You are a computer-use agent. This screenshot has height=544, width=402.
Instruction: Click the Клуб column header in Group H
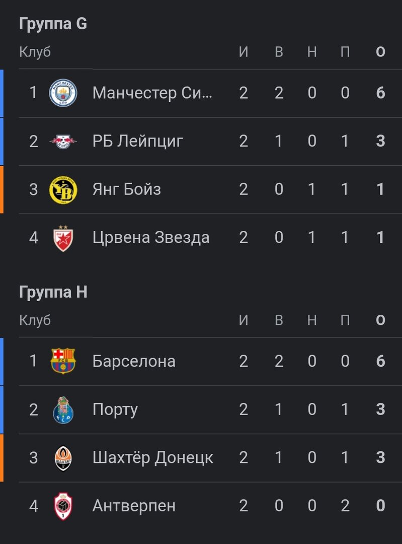point(35,320)
